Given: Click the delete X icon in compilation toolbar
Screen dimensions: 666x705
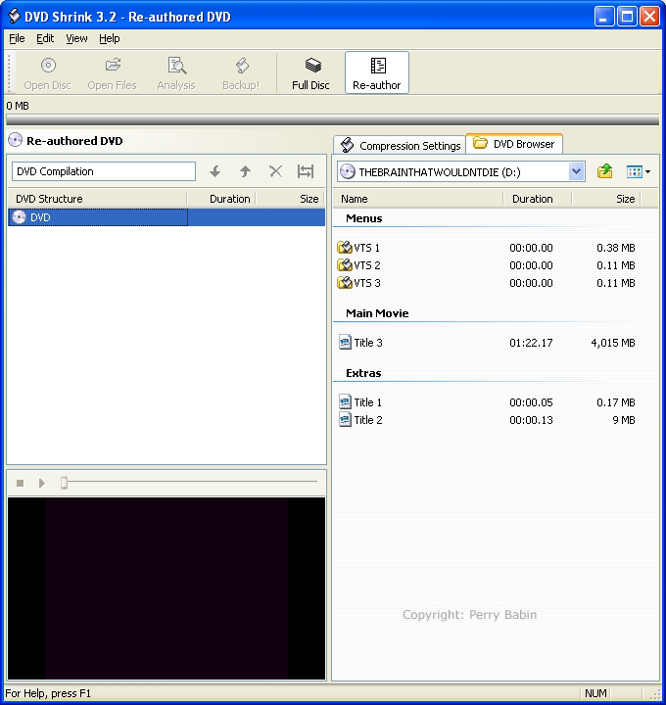Looking at the screenshot, I should coord(275,171).
